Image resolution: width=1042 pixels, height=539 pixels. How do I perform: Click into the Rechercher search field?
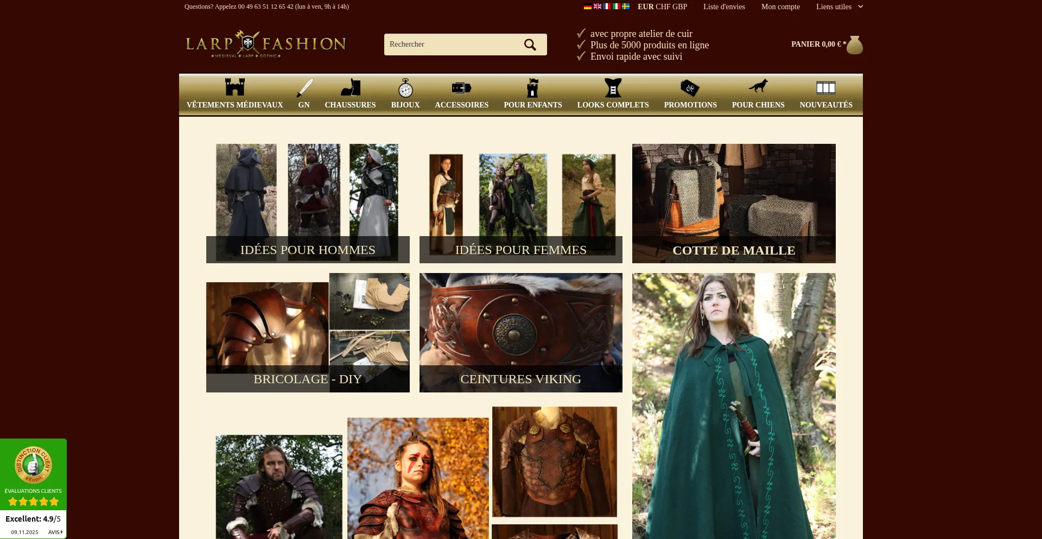coord(450,45)
